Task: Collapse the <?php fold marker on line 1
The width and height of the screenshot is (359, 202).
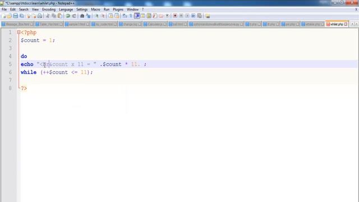Action: click(19, 33)
